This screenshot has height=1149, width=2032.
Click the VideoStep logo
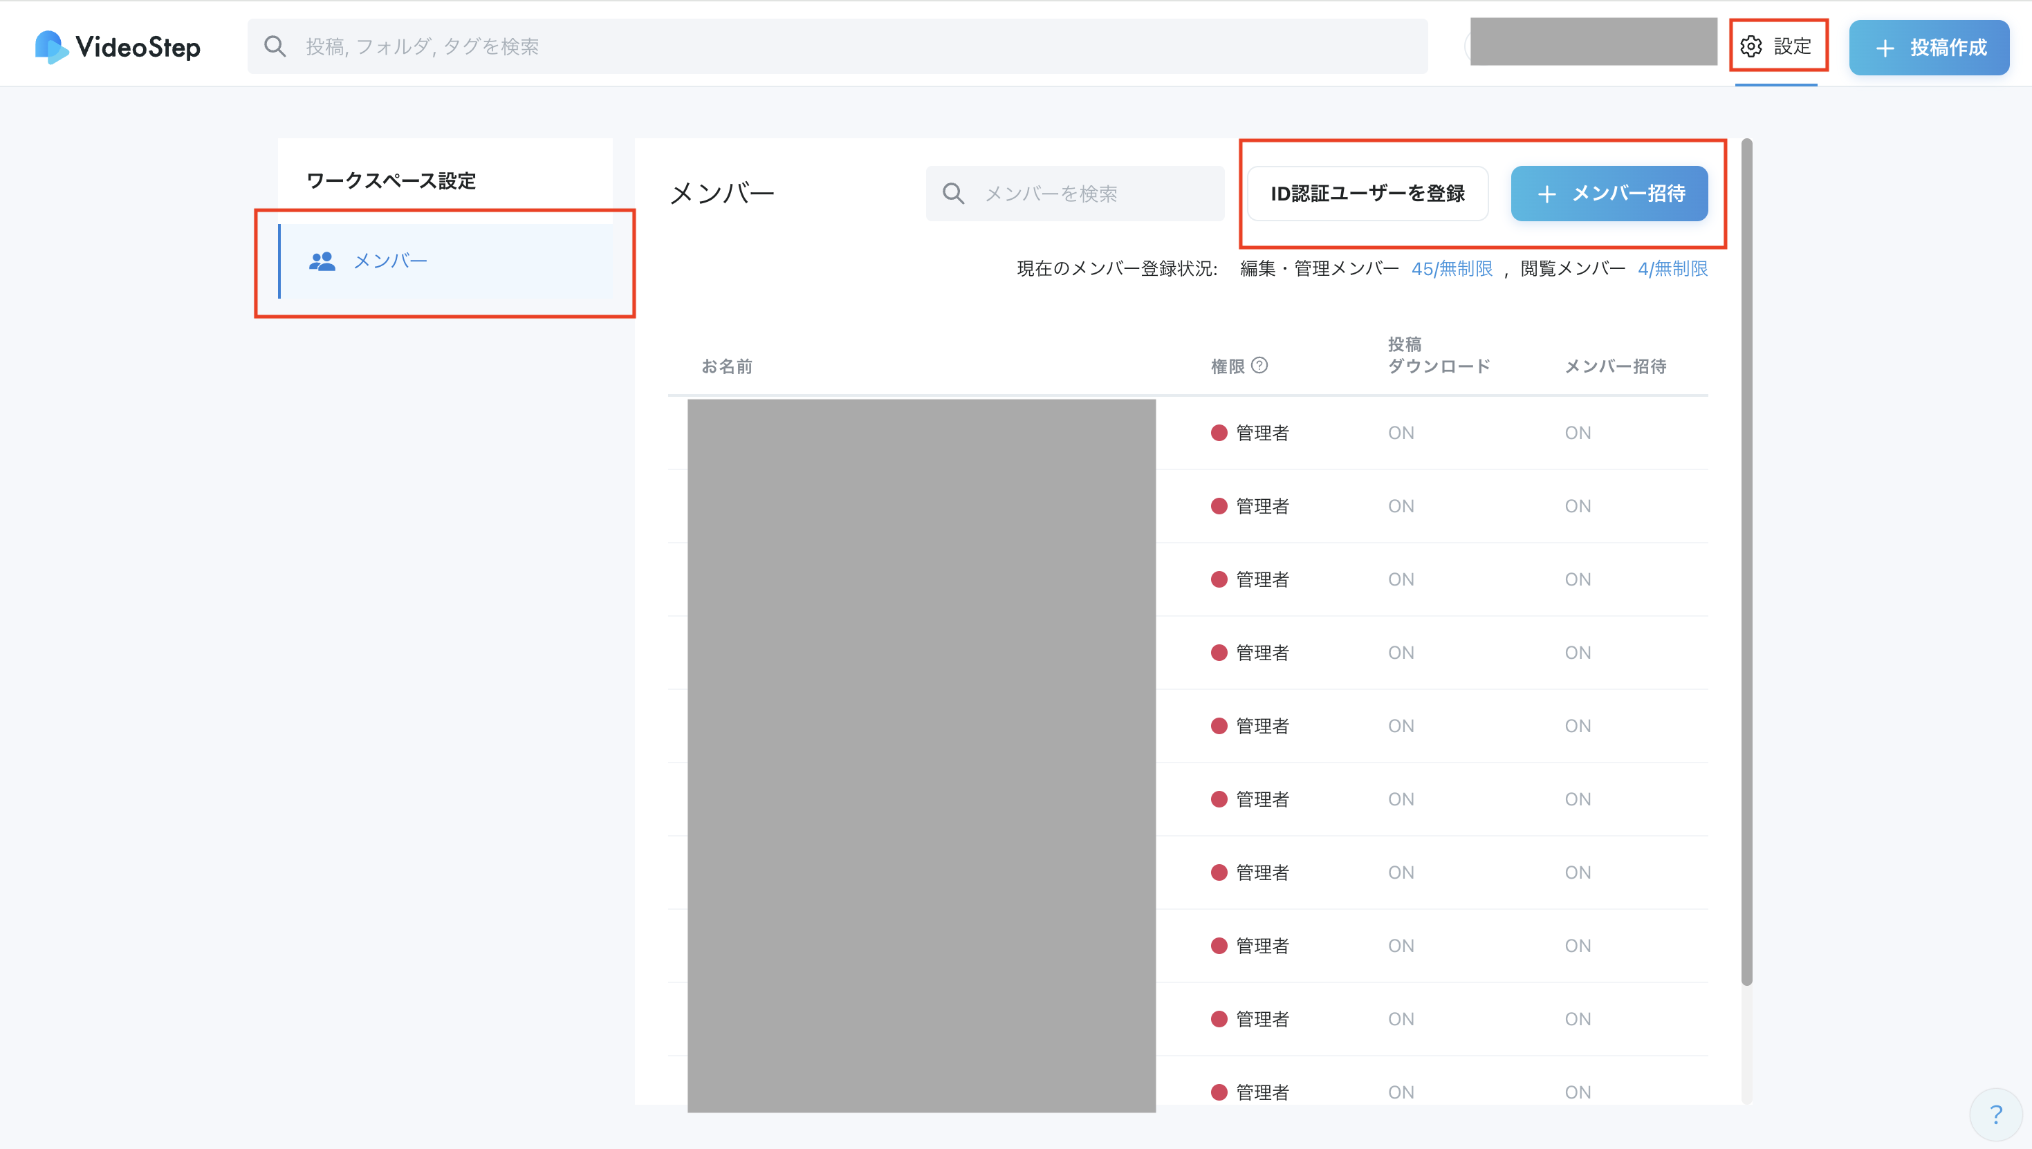coord(118,47)
